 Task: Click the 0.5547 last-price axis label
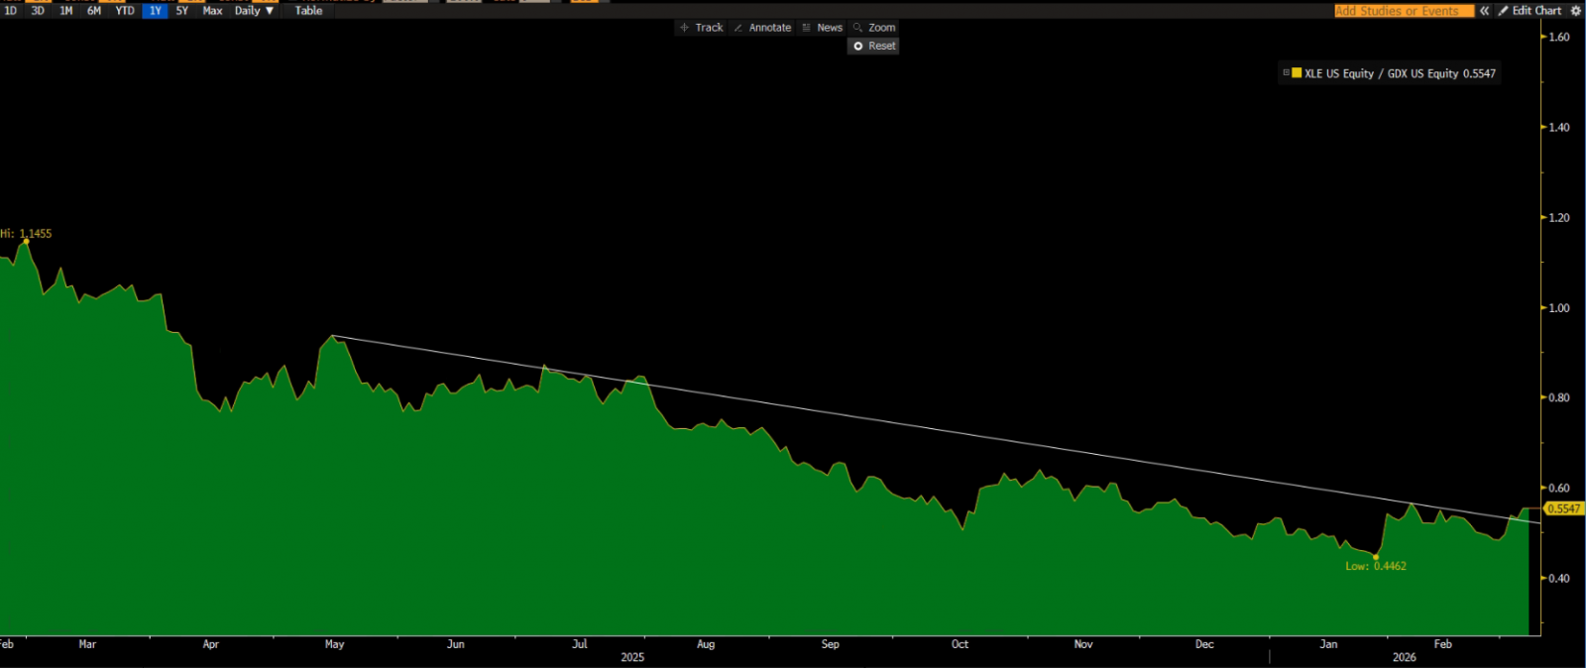click(1564, 508)
